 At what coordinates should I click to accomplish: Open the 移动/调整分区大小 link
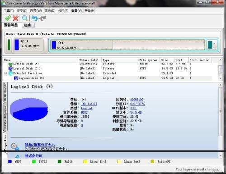point(40,145)
